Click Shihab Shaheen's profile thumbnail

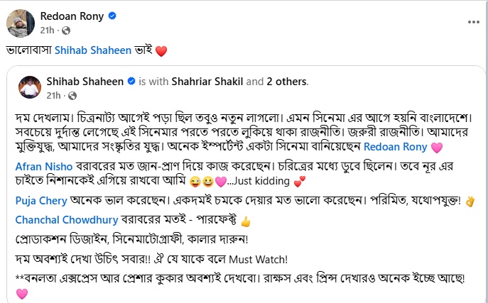click(28, 87)
